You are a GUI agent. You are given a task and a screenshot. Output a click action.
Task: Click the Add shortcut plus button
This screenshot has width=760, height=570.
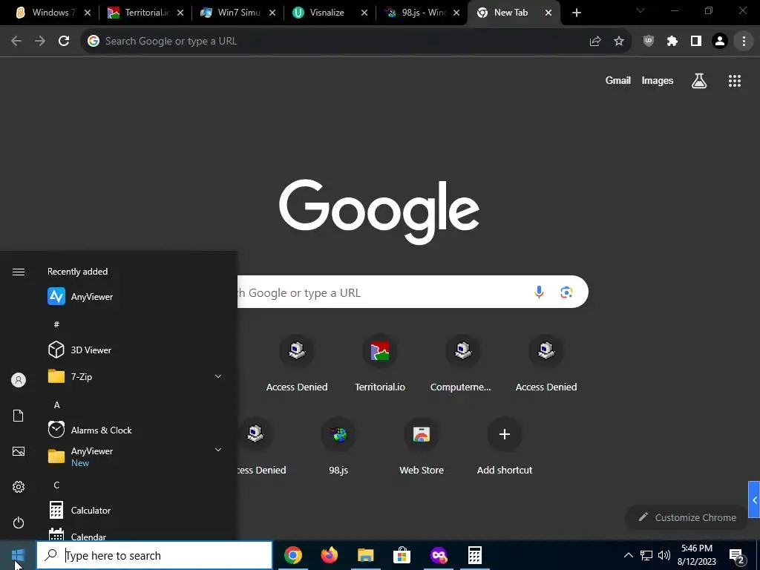click(x=505, y=434)
